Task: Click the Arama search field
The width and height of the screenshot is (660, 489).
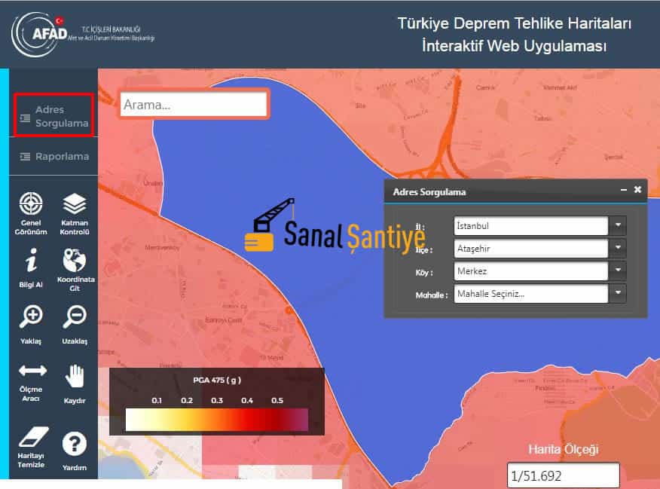Action: click(194, 105)
